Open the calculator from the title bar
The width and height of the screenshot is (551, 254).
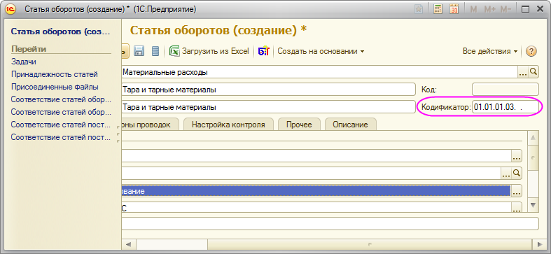pos(438,10)
